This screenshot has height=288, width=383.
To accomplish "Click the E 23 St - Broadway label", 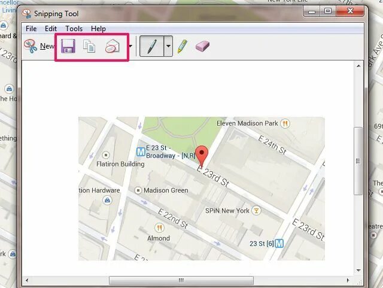I will pyautogui.click(x=171, y=152).
